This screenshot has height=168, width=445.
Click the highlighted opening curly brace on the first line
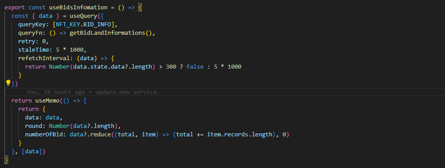(140, 8)
